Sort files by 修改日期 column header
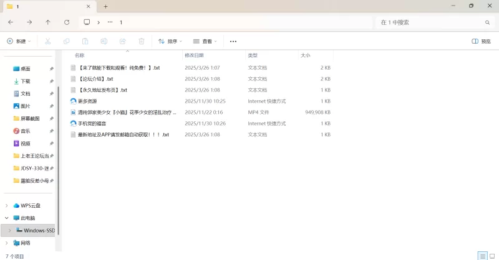 click(197, 55)
